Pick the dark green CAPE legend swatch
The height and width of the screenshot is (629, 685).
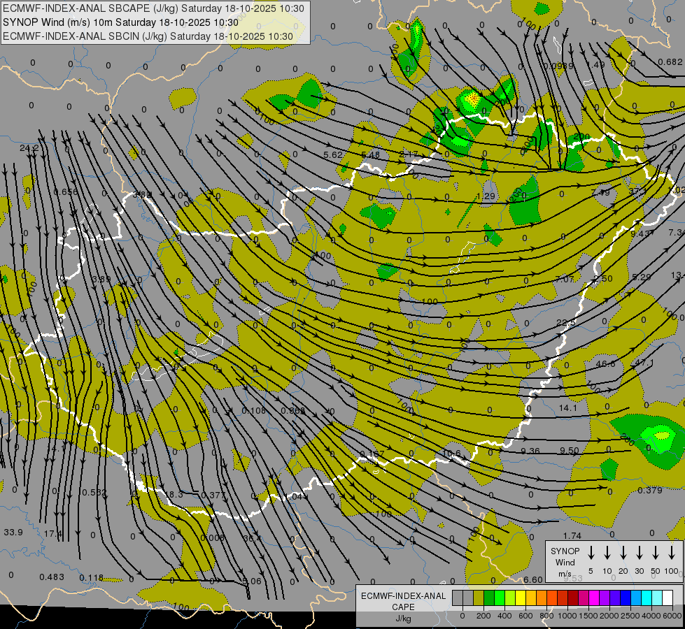click(489, 598)
